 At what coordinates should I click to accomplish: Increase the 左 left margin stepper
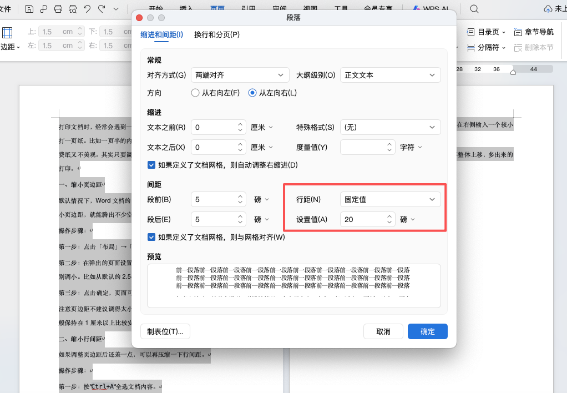80,43
